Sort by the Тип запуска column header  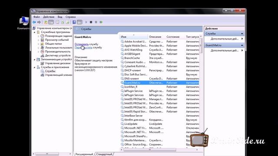pyautogui.click(x=192, y=37)
